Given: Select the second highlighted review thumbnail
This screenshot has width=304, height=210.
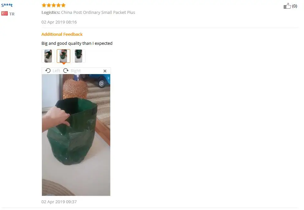Looking at the screenshot, I should pos(64,56).
